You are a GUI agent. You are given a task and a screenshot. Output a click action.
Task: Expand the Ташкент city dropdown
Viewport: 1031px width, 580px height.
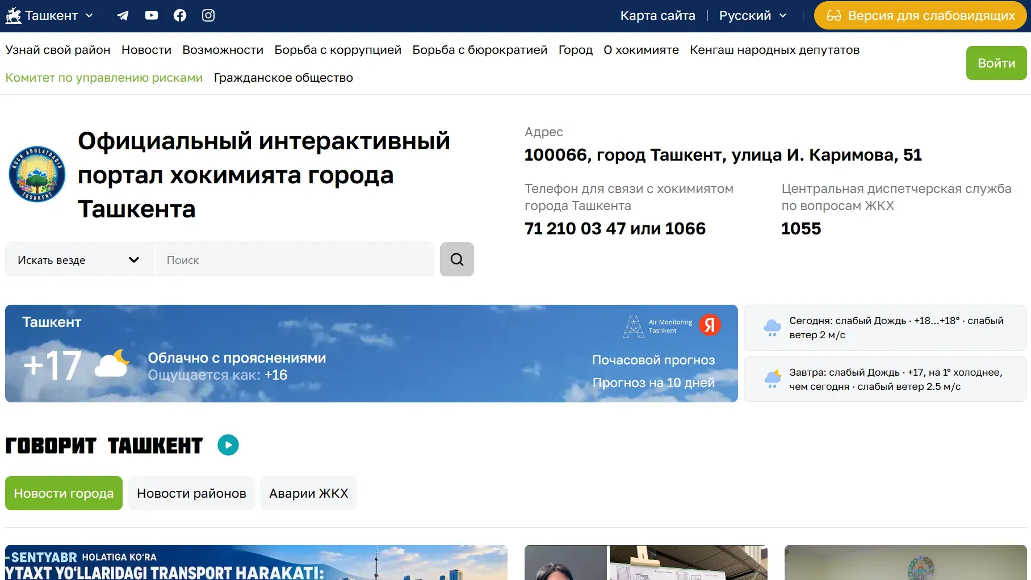[x=58, y=15]
